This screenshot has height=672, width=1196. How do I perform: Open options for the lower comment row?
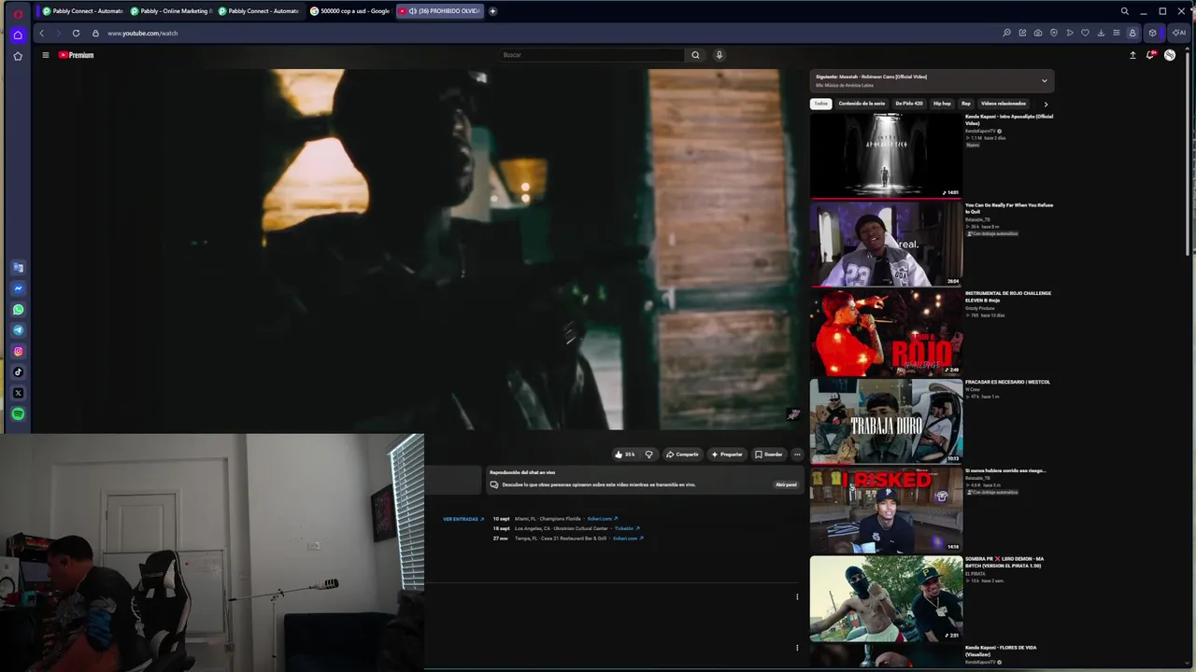tap(797, 647)
